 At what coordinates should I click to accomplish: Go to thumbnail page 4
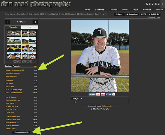pyautogui.click(x=22, y=61)
